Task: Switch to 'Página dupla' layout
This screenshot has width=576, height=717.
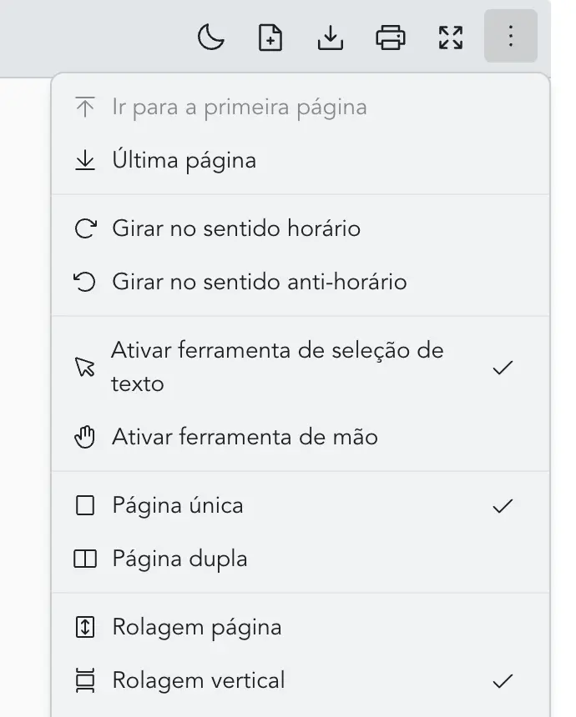Action: click(x=179, y=559)
